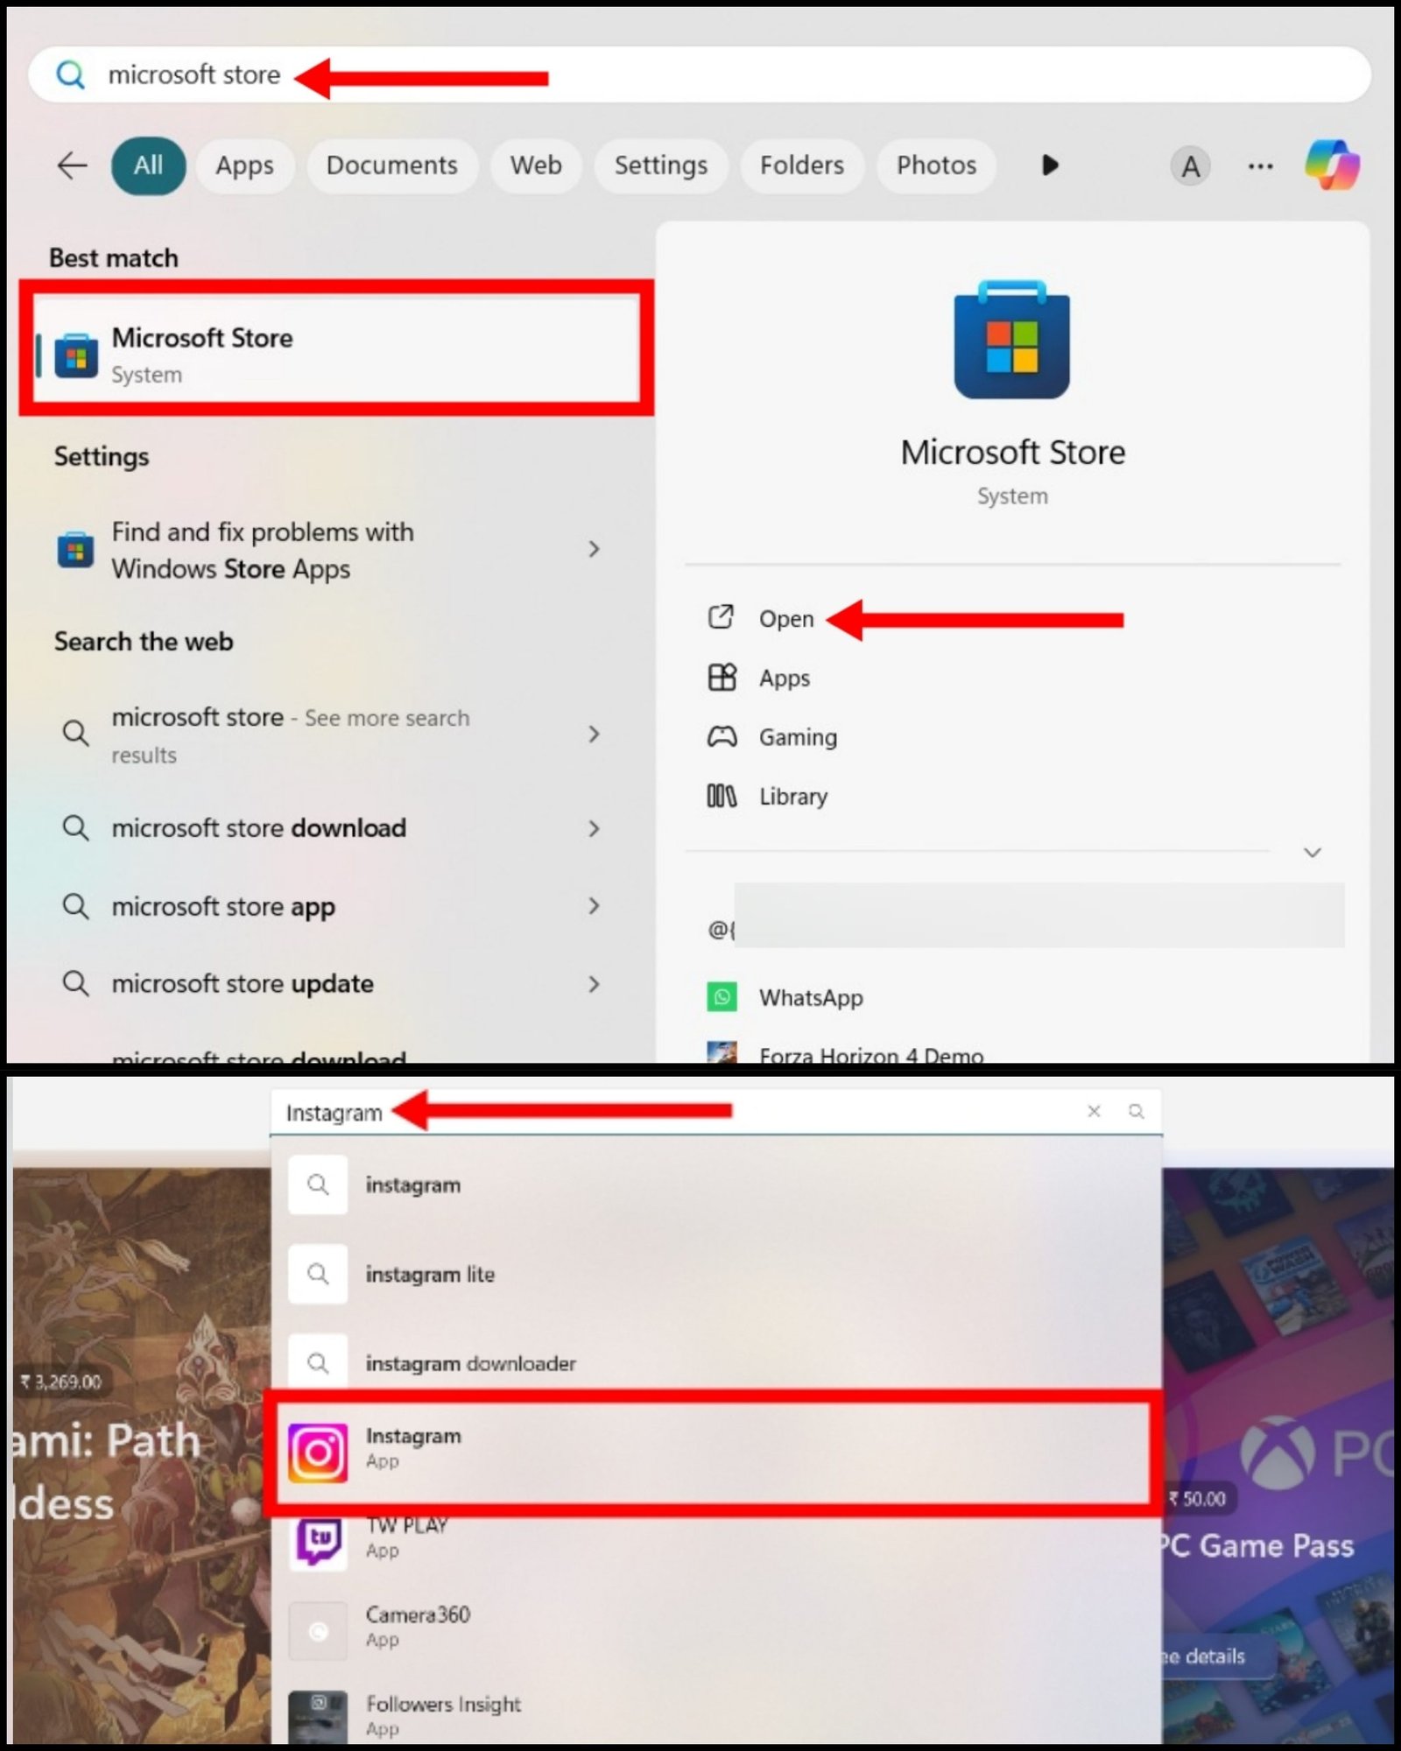Open the TW PLAY app result
Image resolution: width=1401 pixels, height=1751 pixels.
pos(716,1542)
